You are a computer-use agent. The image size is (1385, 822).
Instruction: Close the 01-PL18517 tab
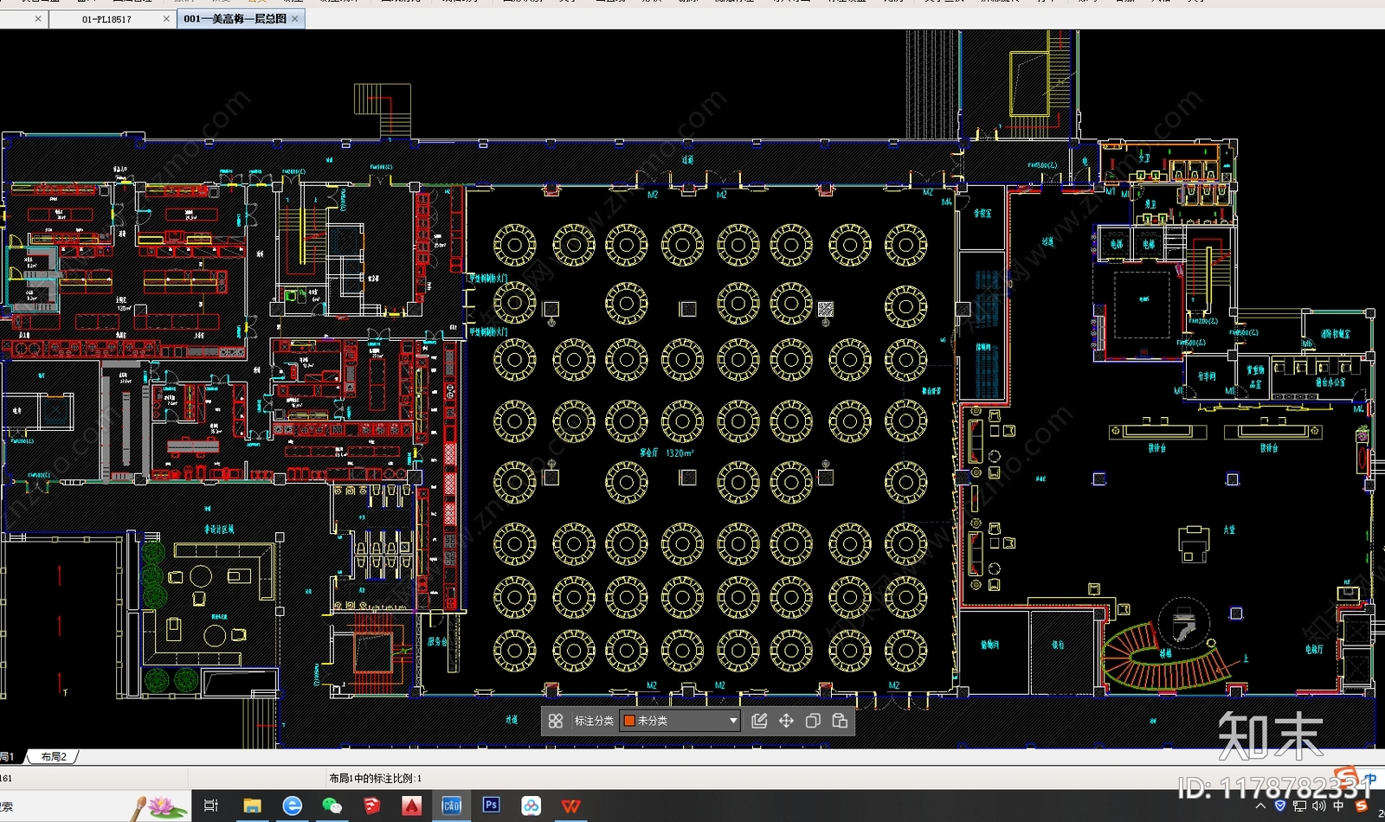166,19
